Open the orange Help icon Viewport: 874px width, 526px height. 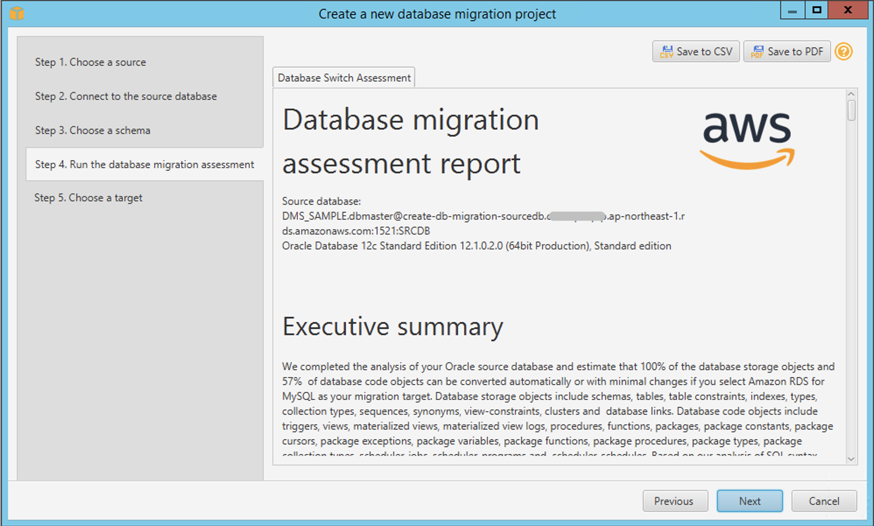point(844,51)
